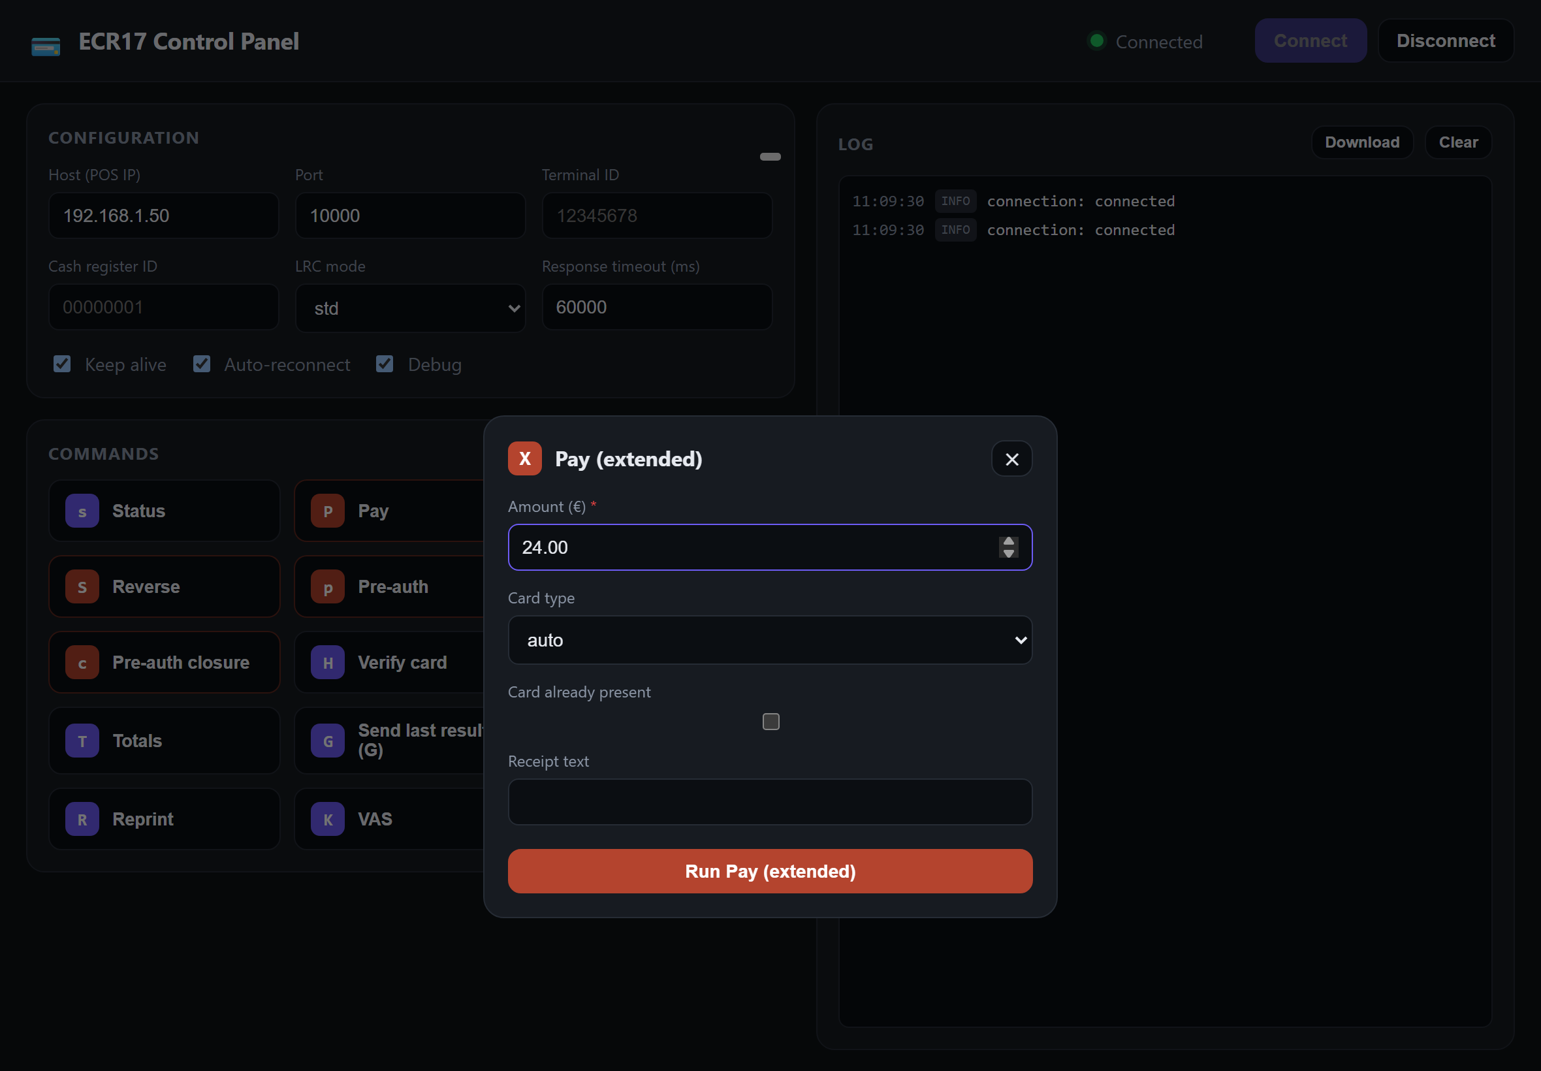
Task: Decrease the amount with the stepper down arrow
Action: pyautogui.click(x=1008, y=553)
